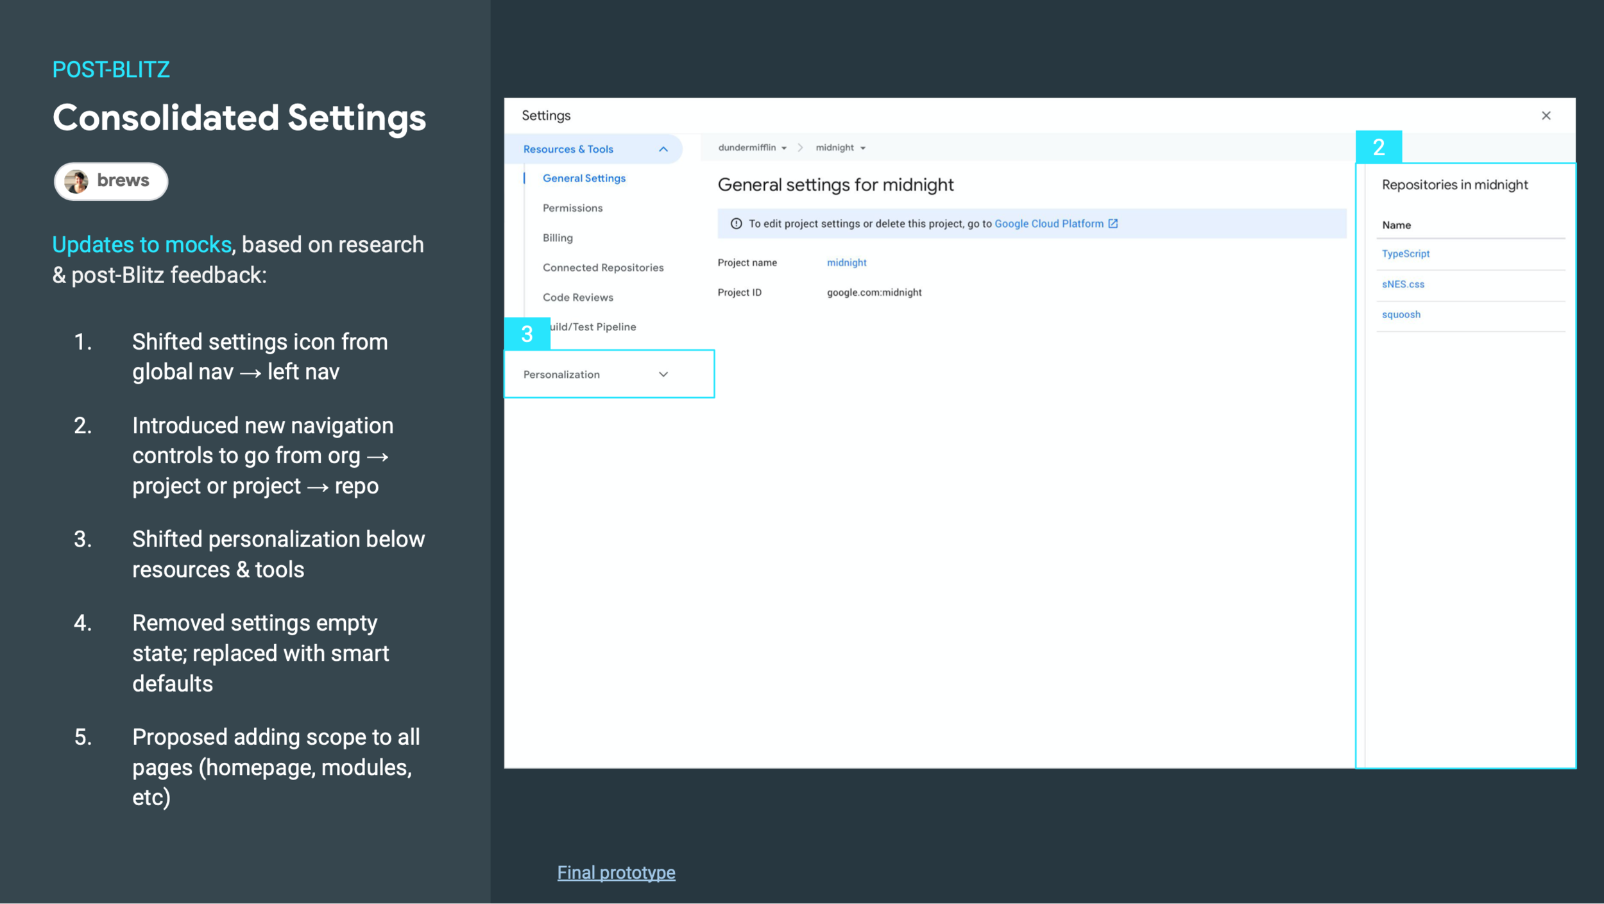Close the Settings dialog with X icon

click(1546, 115)
